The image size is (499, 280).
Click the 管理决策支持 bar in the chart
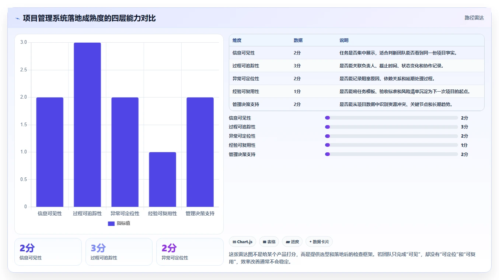(x=200, y=152)
